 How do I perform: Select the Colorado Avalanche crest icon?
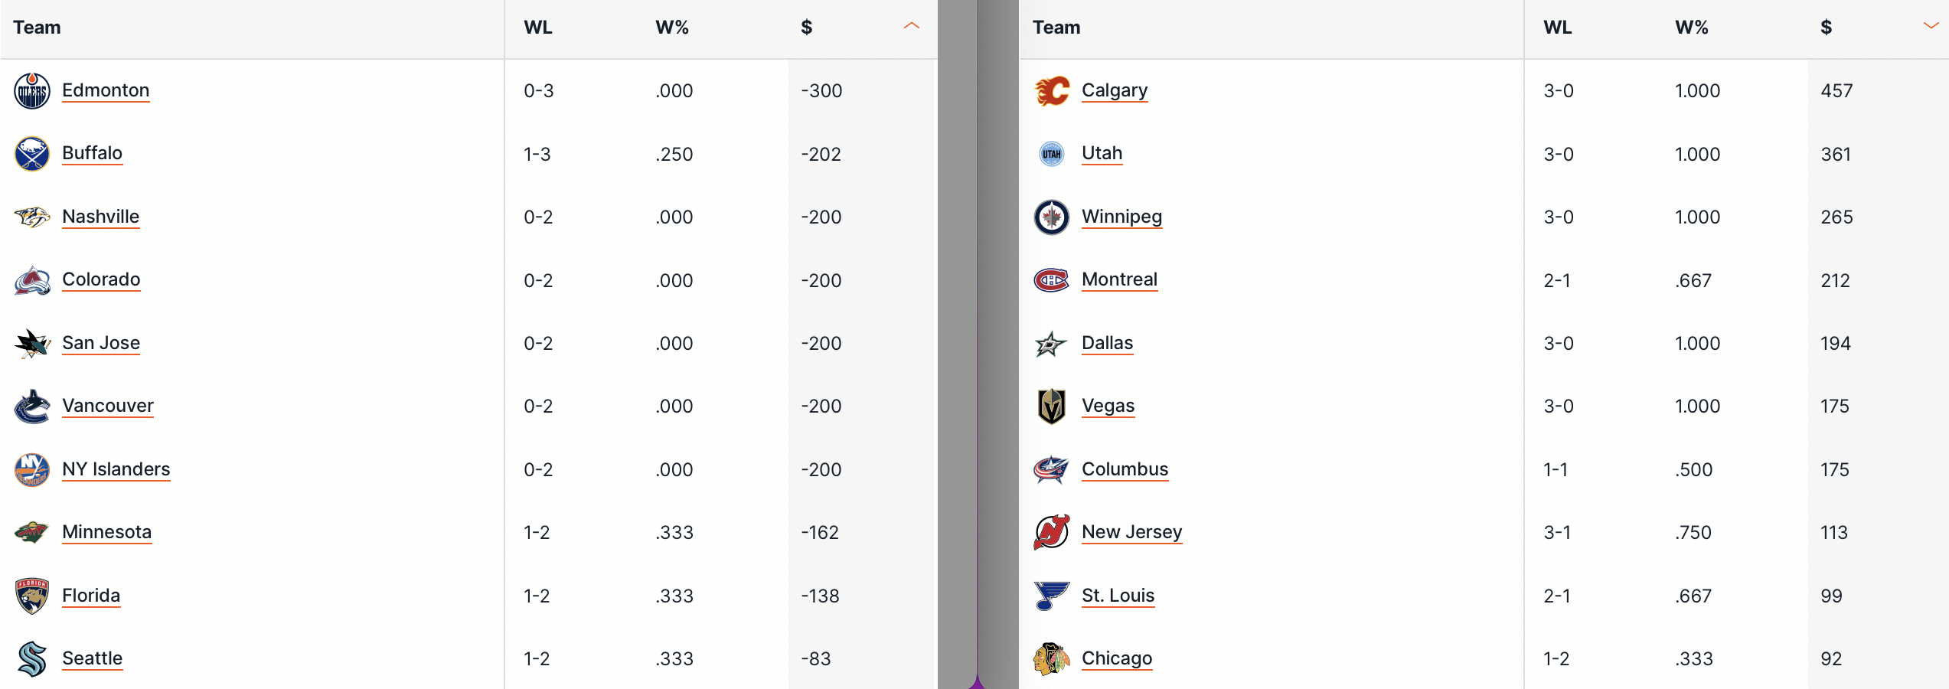click(31, 279)
